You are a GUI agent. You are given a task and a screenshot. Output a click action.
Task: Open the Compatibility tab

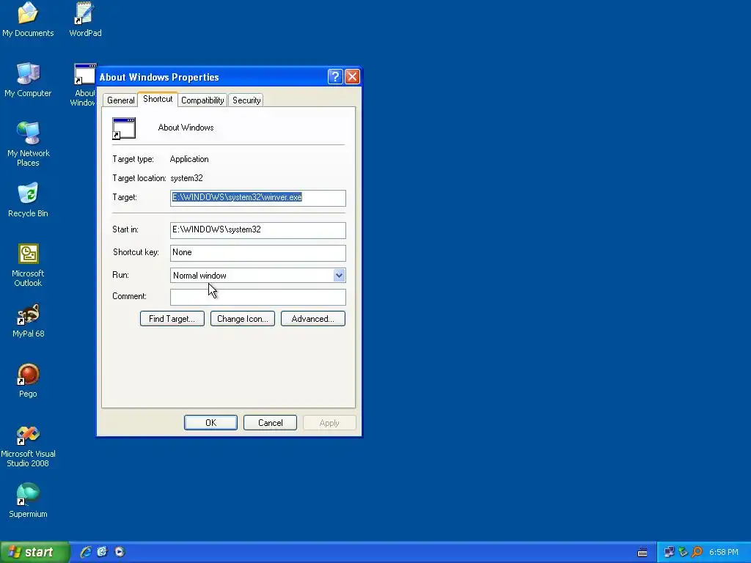(202, 100)
